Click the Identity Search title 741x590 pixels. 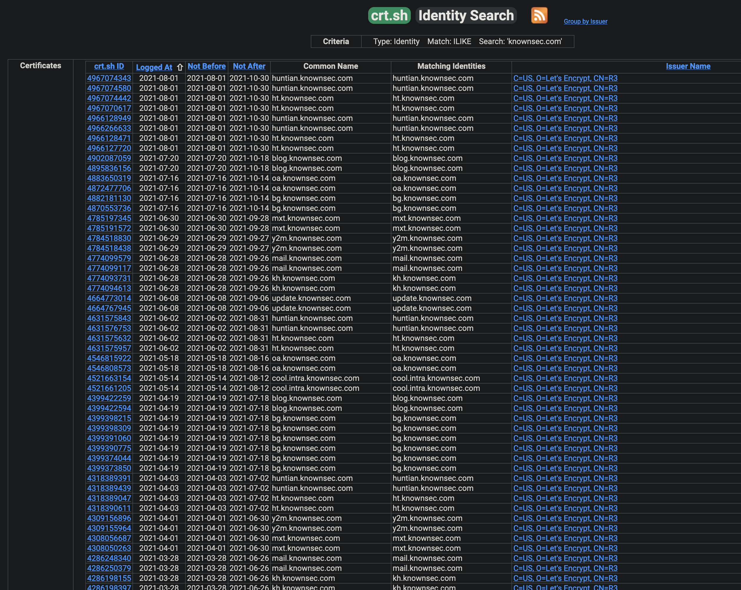[x=466, y=16]
